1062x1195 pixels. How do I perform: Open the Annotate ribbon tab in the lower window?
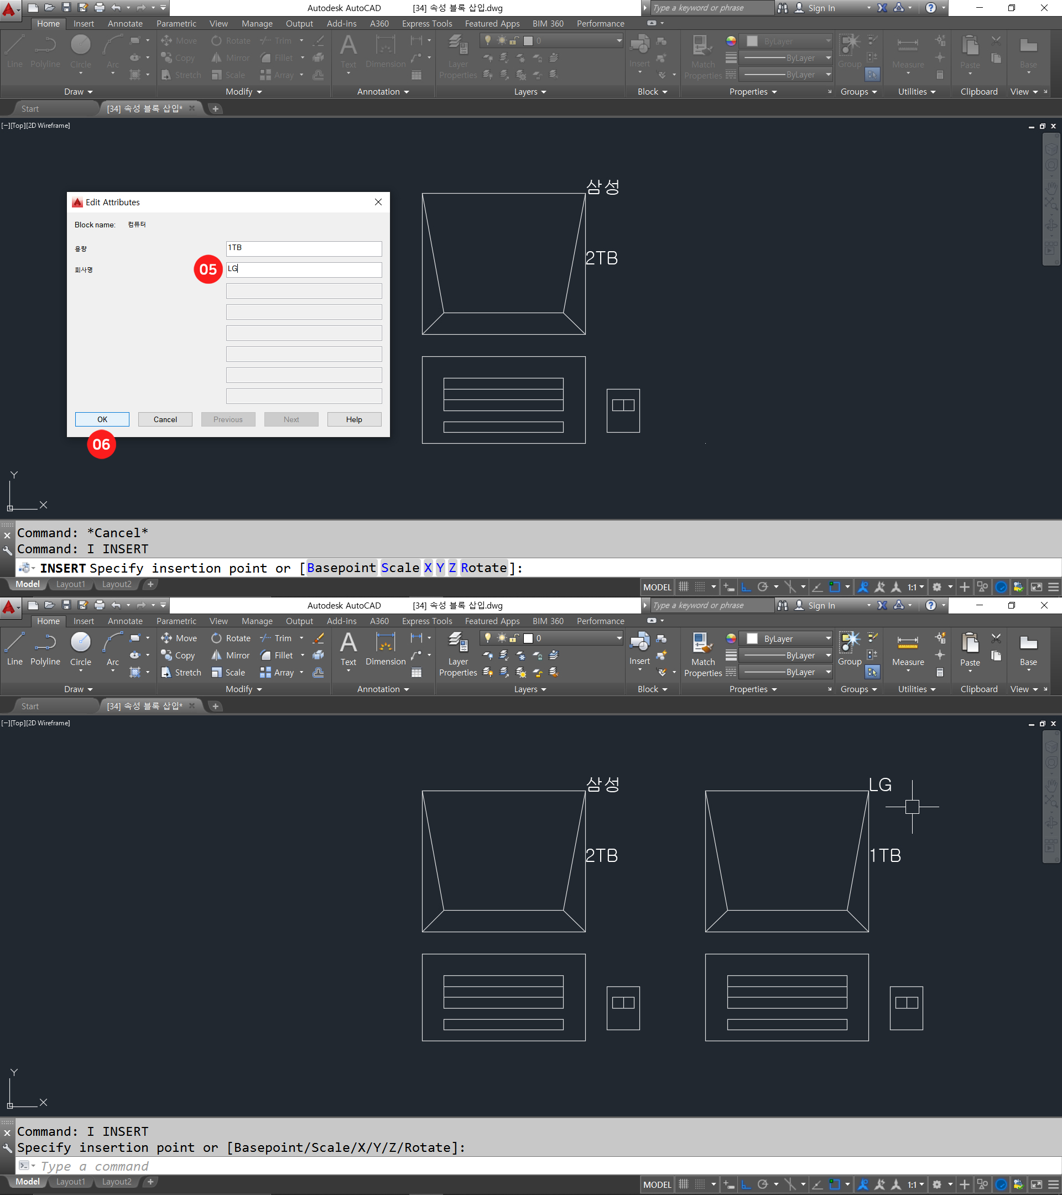(125, 621)
